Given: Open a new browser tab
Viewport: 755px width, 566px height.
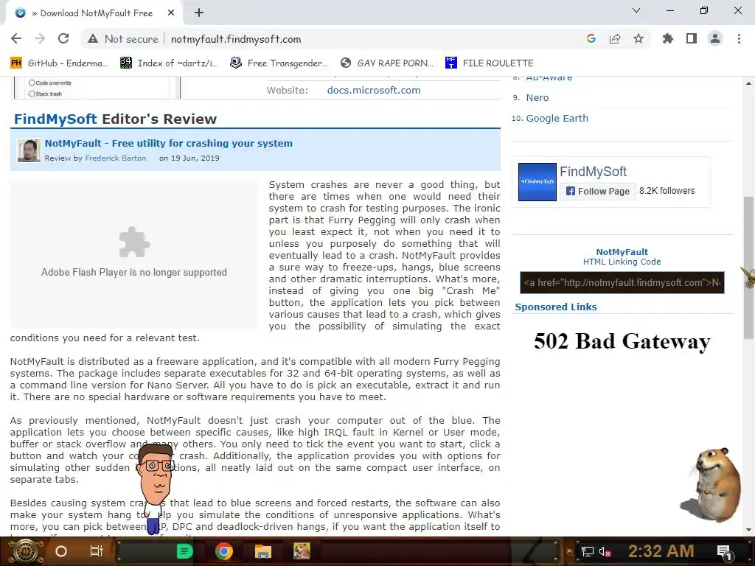Looking at the screenshot, I should 199,13.
